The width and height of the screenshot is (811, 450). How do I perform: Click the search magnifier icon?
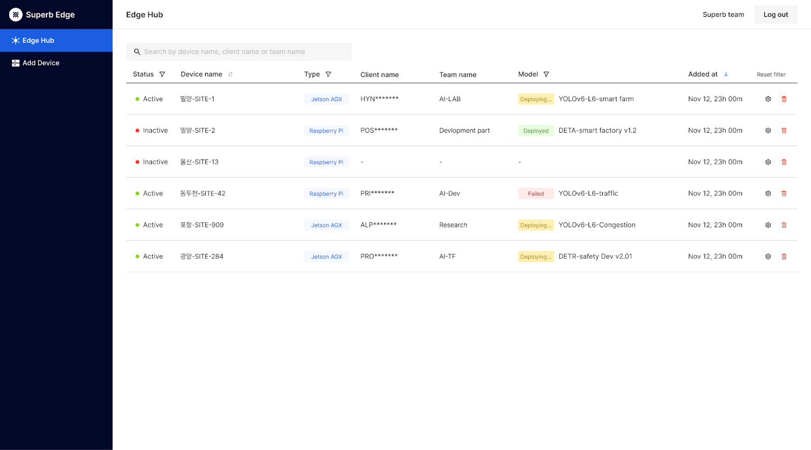pos(137,52)
